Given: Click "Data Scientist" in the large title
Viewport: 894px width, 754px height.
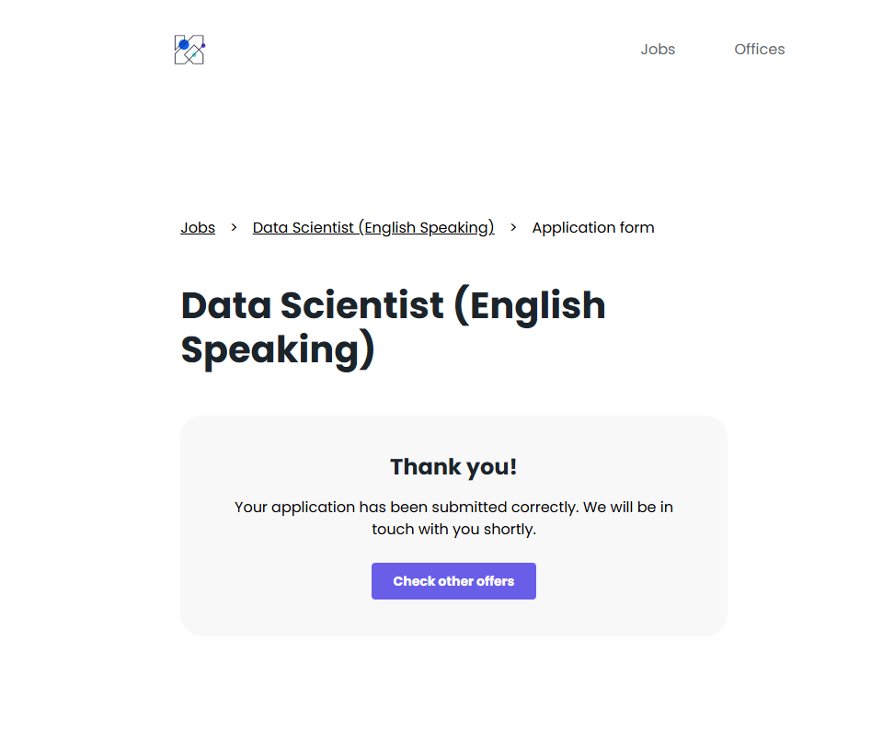Looking at the screenshot, I should coord(313,306).
